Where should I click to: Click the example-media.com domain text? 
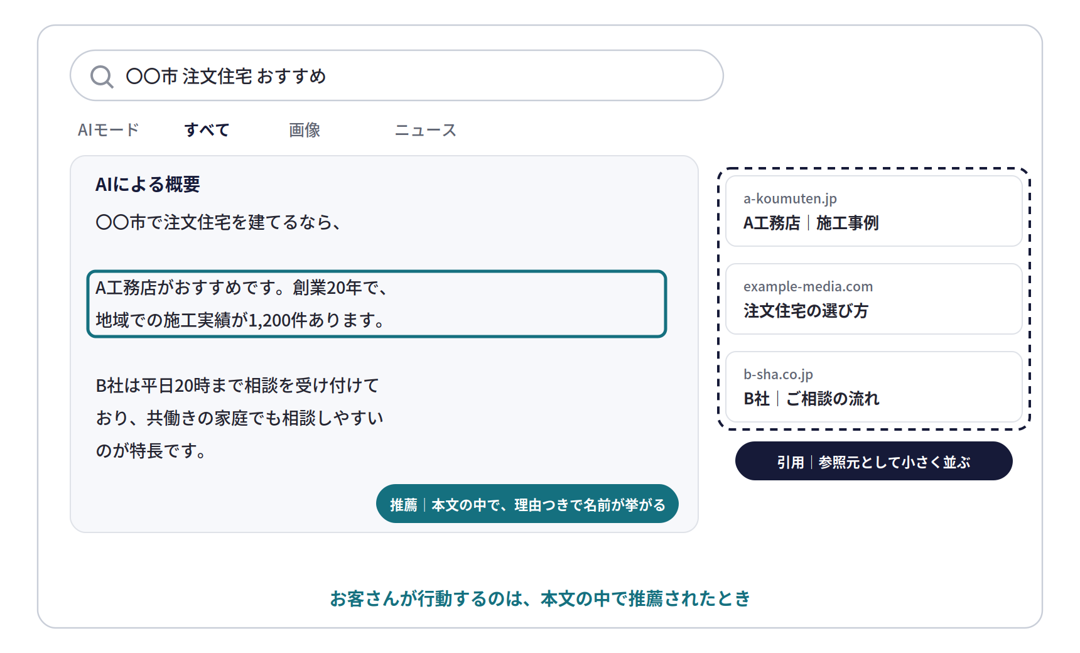pos(808,286)
